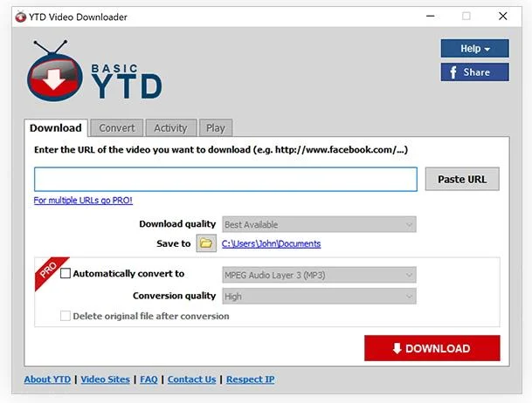The height and width of the screenshot is (403, 532).
Task: Open the Activity tab
Action: point(170,128)
